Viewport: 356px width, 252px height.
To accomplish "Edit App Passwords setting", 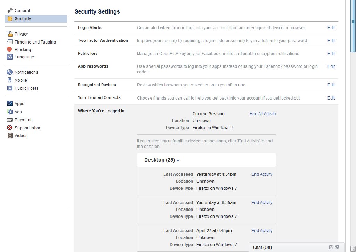I will click(331, 66).
